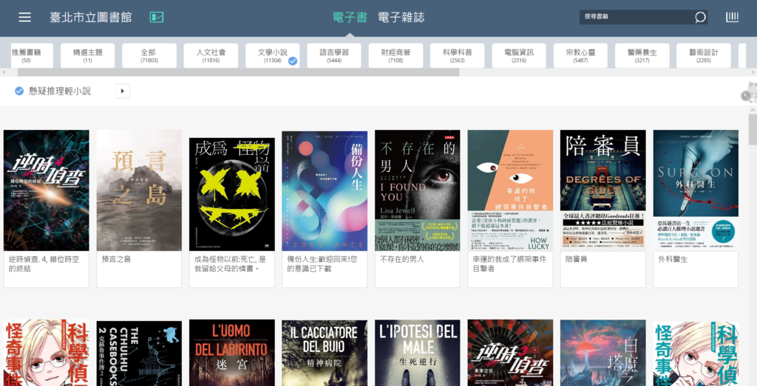
Task: Click 臺北市立圖書館 title
Action: point(91,18)
